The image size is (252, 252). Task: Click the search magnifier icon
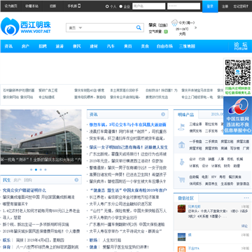tap(139, 28)
